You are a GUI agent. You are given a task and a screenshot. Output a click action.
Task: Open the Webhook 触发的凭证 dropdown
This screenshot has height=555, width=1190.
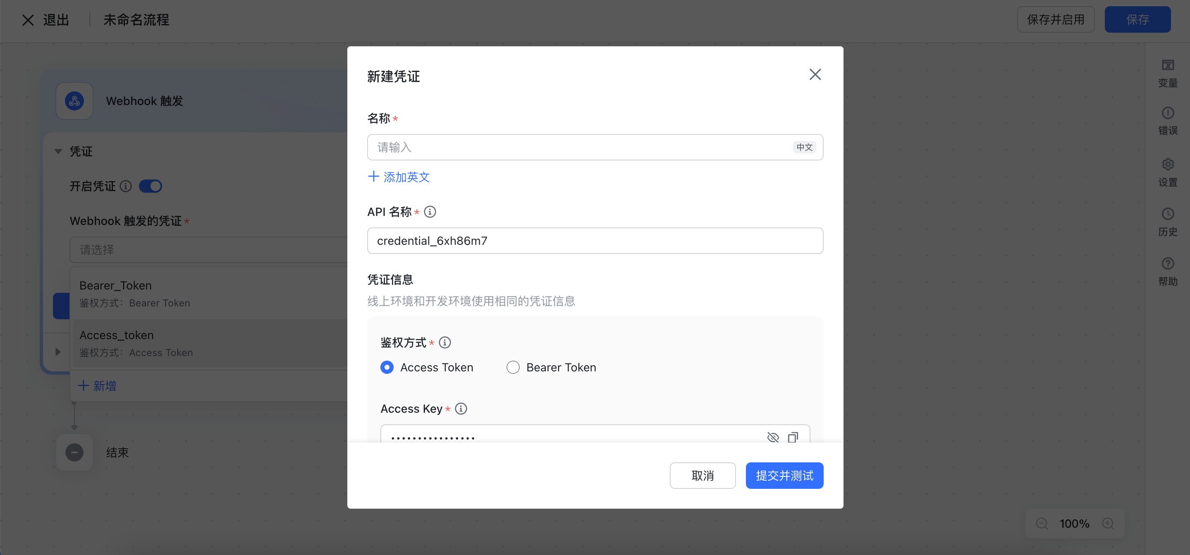pos(209,250)
